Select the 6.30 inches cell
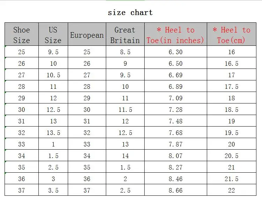 tap(176, 52)
